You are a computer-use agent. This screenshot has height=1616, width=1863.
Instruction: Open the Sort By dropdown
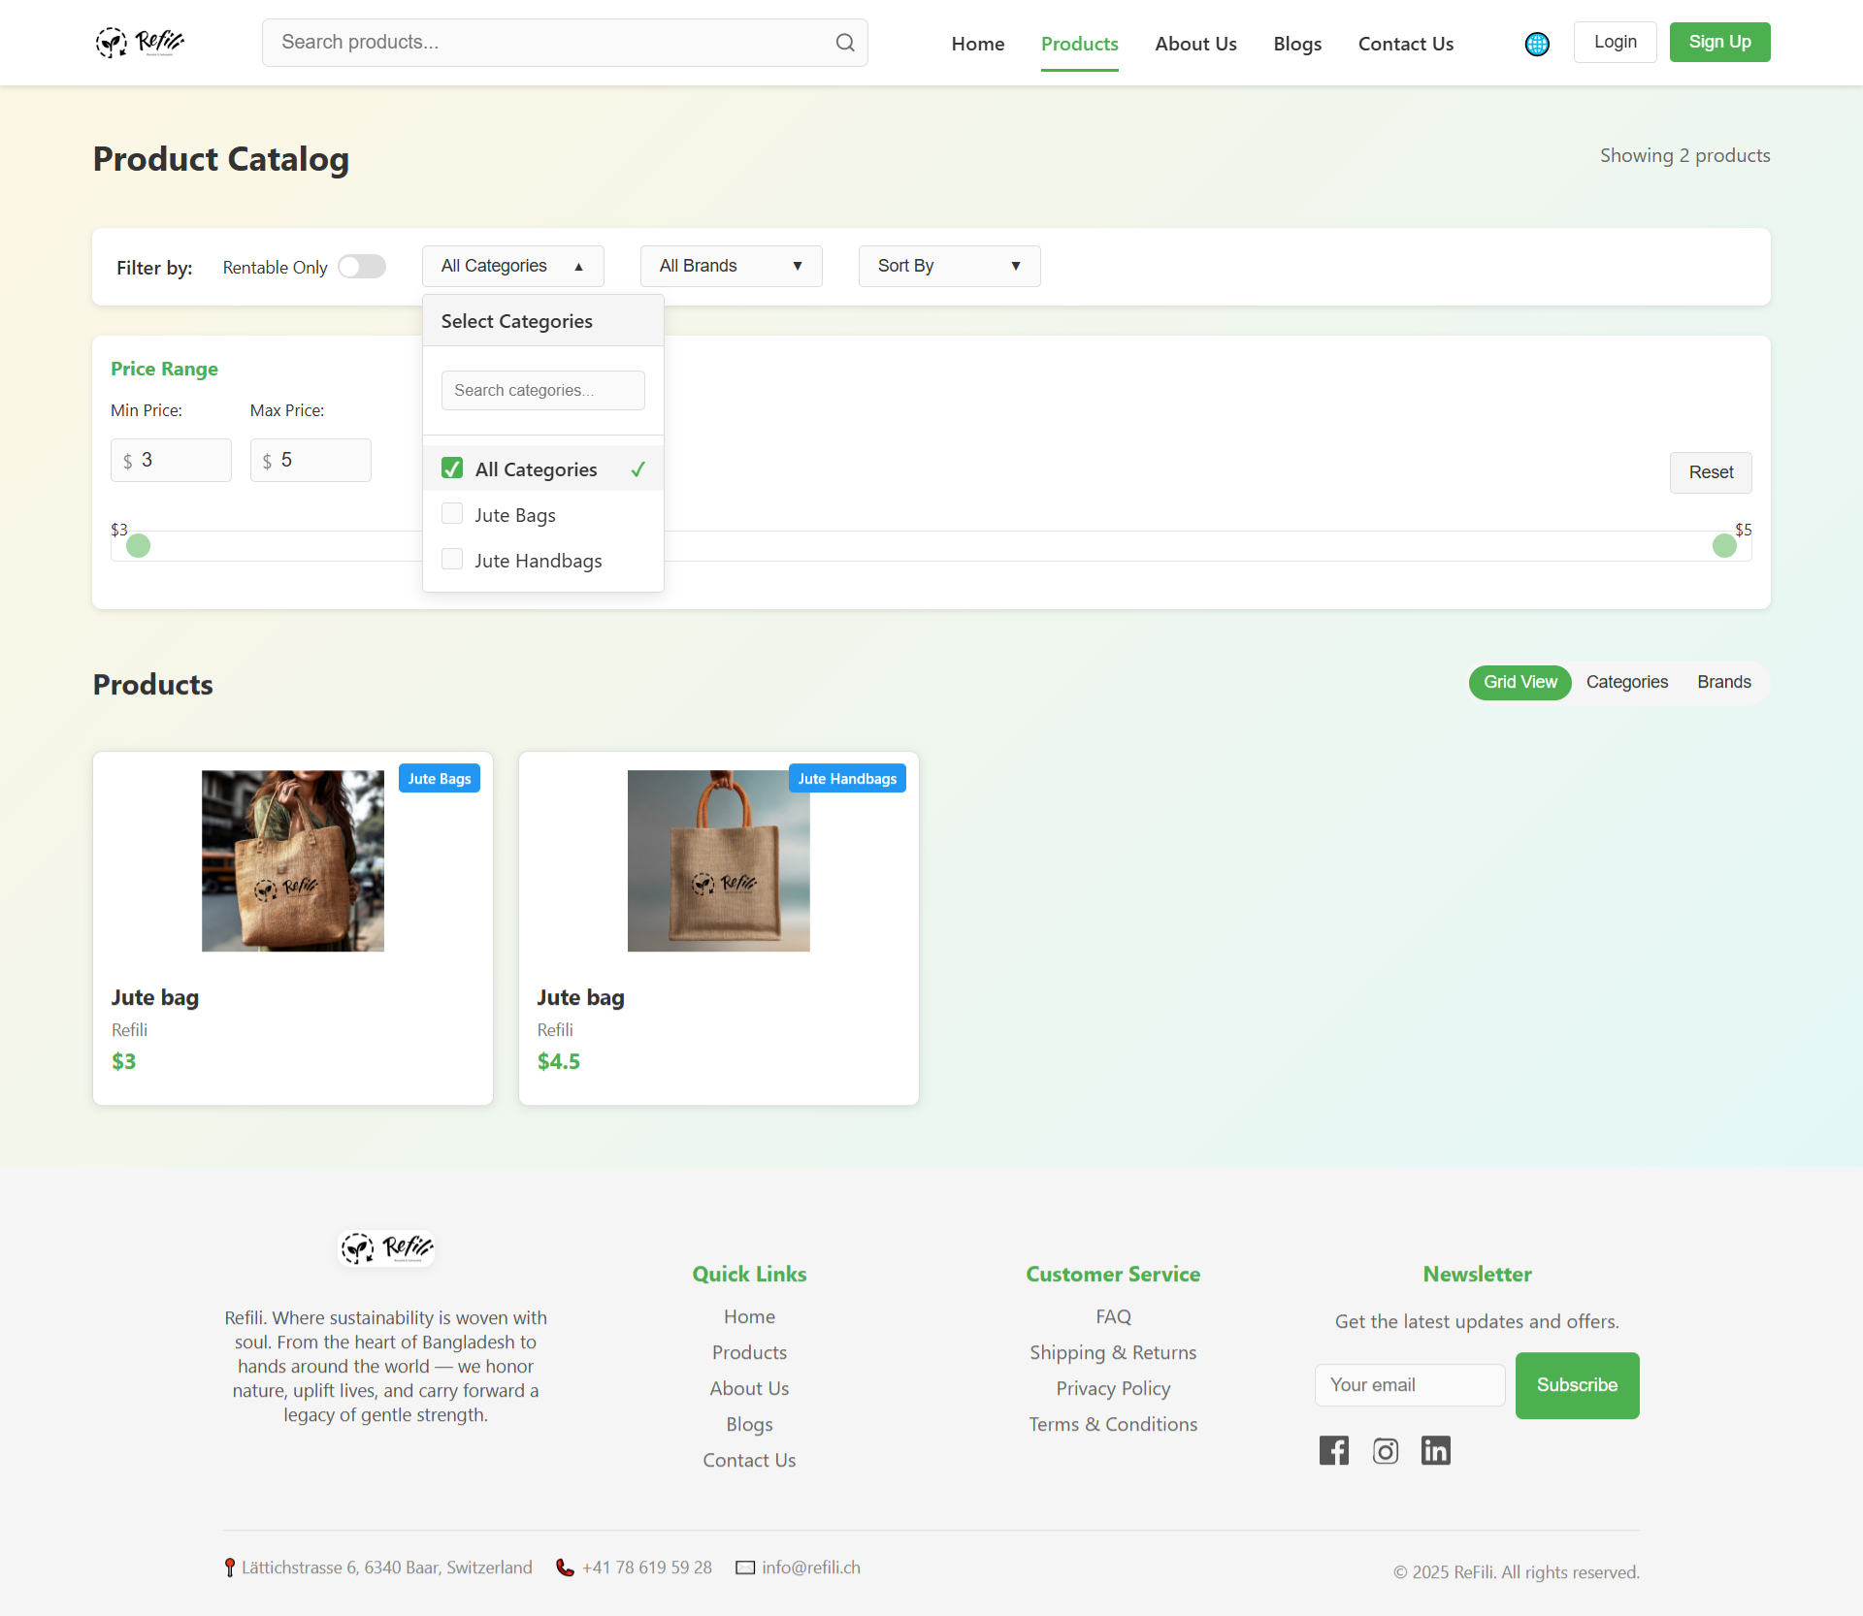pyautogui.click(x=948, y=266)
